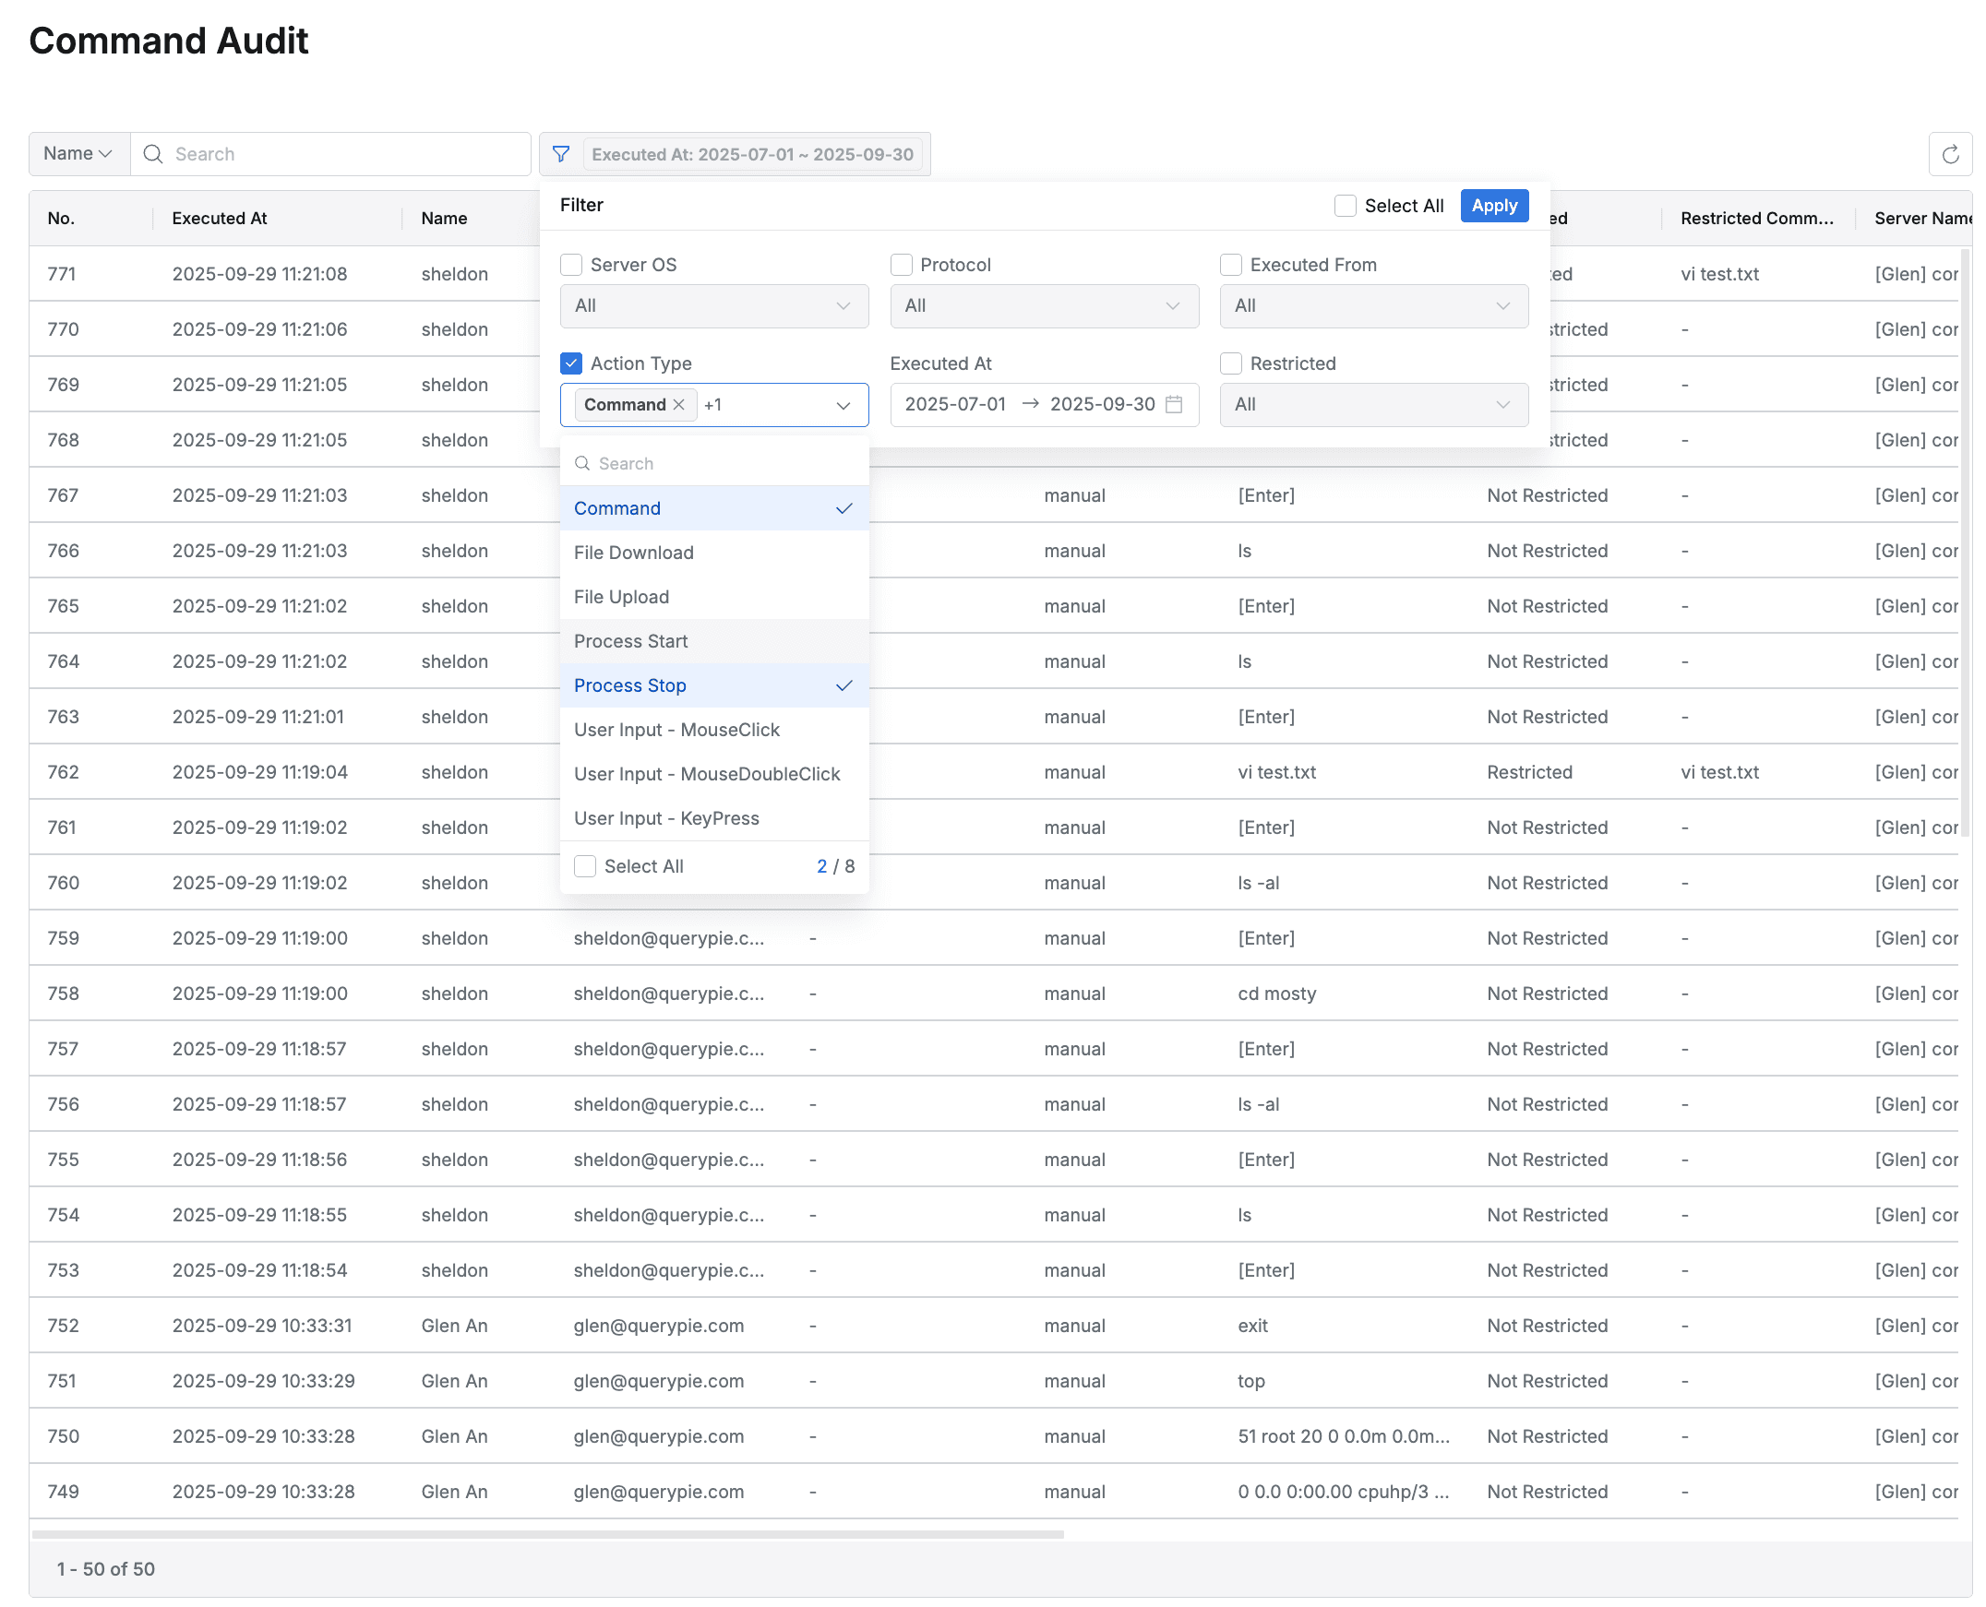Screen dimensions: 1986x1607
Task: Click the checkmark next to Process Stop
Action: [x=843, y=685]
